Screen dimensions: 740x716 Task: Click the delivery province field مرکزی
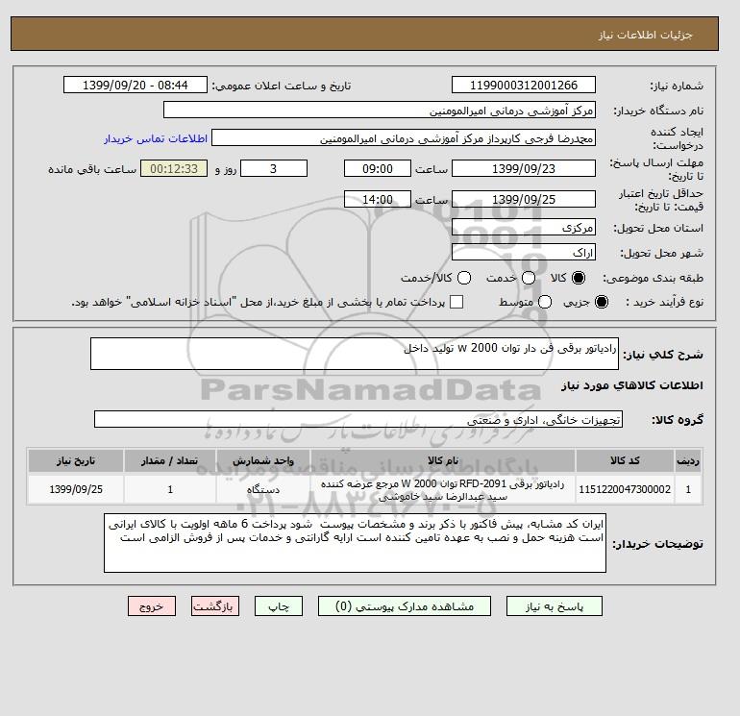click(524, 228)
